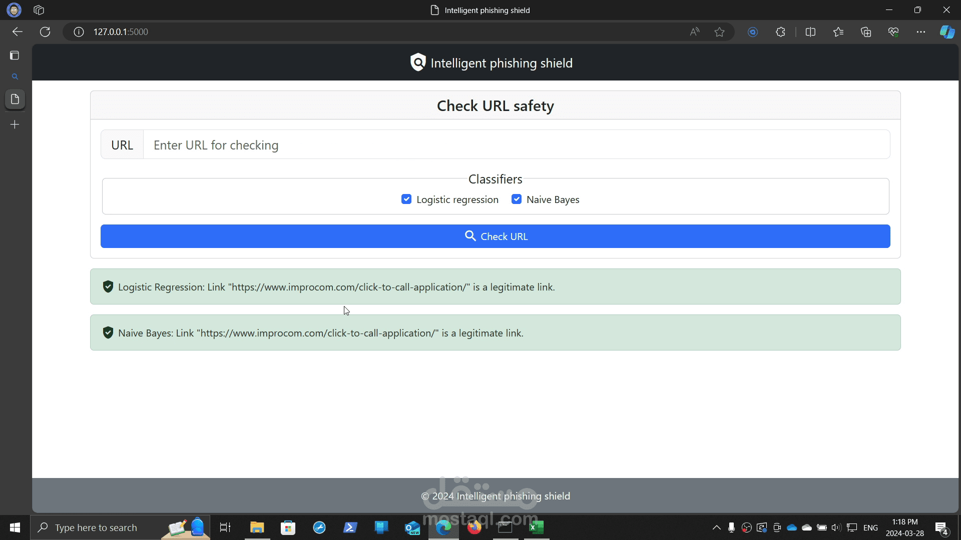Open the Extensions puzzle icon
This screenshot has height=540, width=961.
coord(780,32)
